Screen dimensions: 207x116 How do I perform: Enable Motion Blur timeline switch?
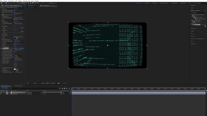(66, 88)
